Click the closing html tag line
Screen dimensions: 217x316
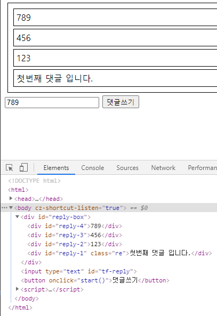point(20,307)
